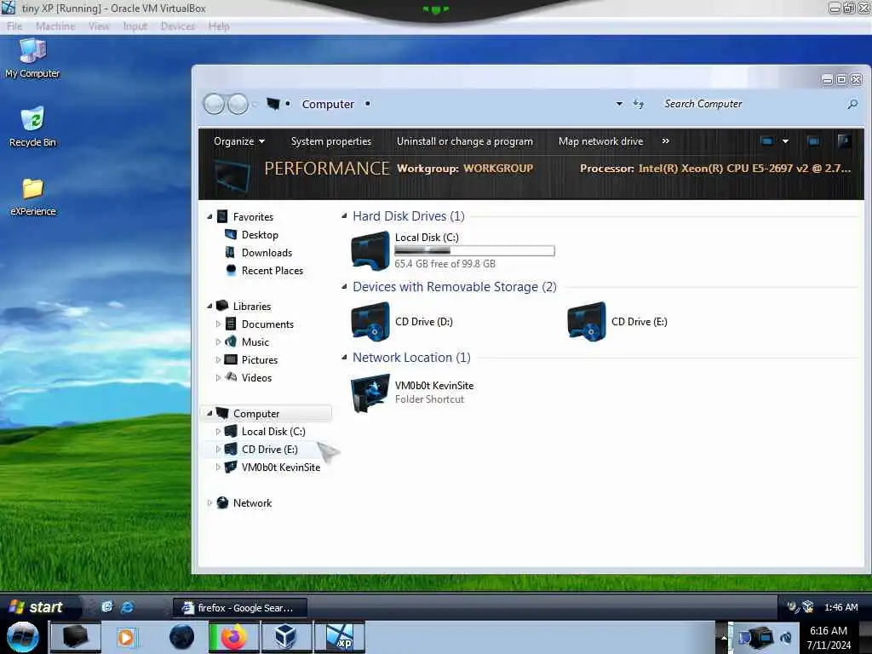Collapse the Hard Disk Drives group
This screenshot has width=872, height=654.
pyautogui.click(x=344, y=215)
